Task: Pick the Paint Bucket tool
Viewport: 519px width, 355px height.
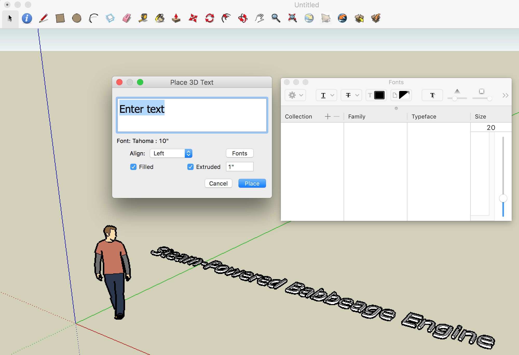Action: pyautogui.click(x=160, y=18)
